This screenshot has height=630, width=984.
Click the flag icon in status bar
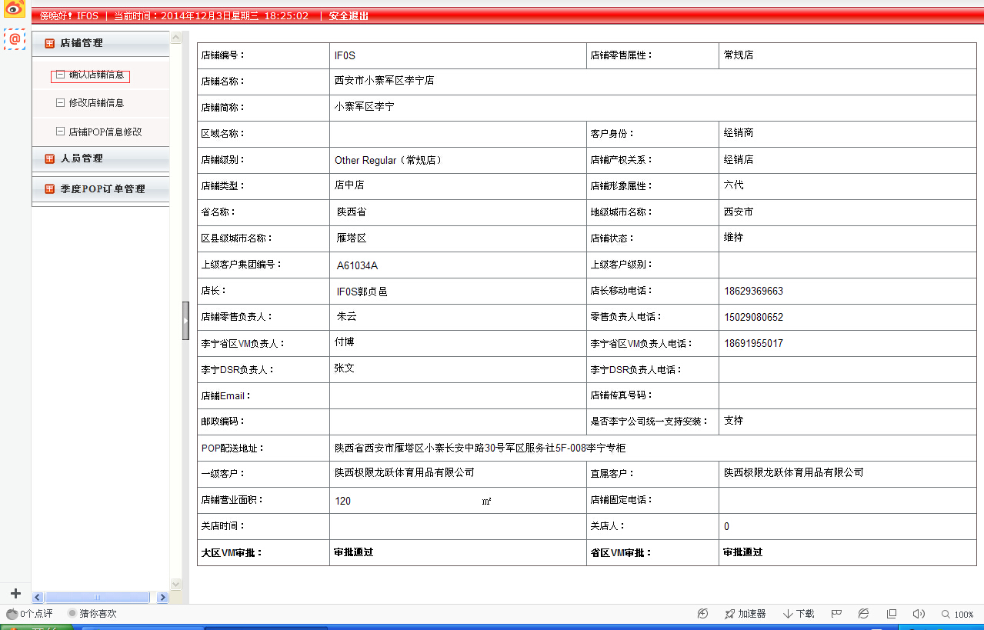836,614
